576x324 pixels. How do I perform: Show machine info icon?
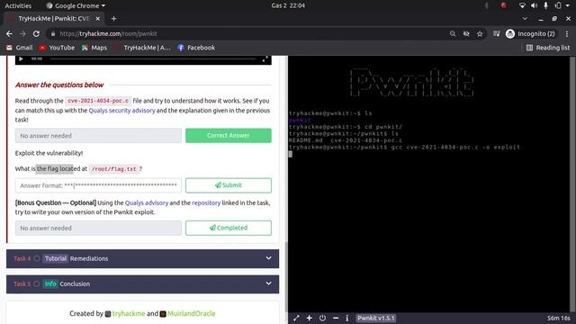point(347,318)
